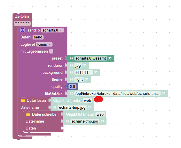Edit the Zeitplan cron field with asterisks
This screenshot has width=181, height=148.
tap(22, 23)
